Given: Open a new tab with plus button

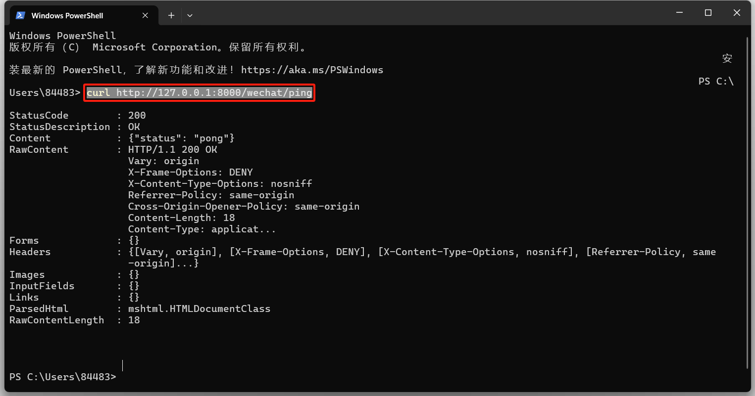Looking at the screenshot, I should pyautogui.click(x=171, y=15).
